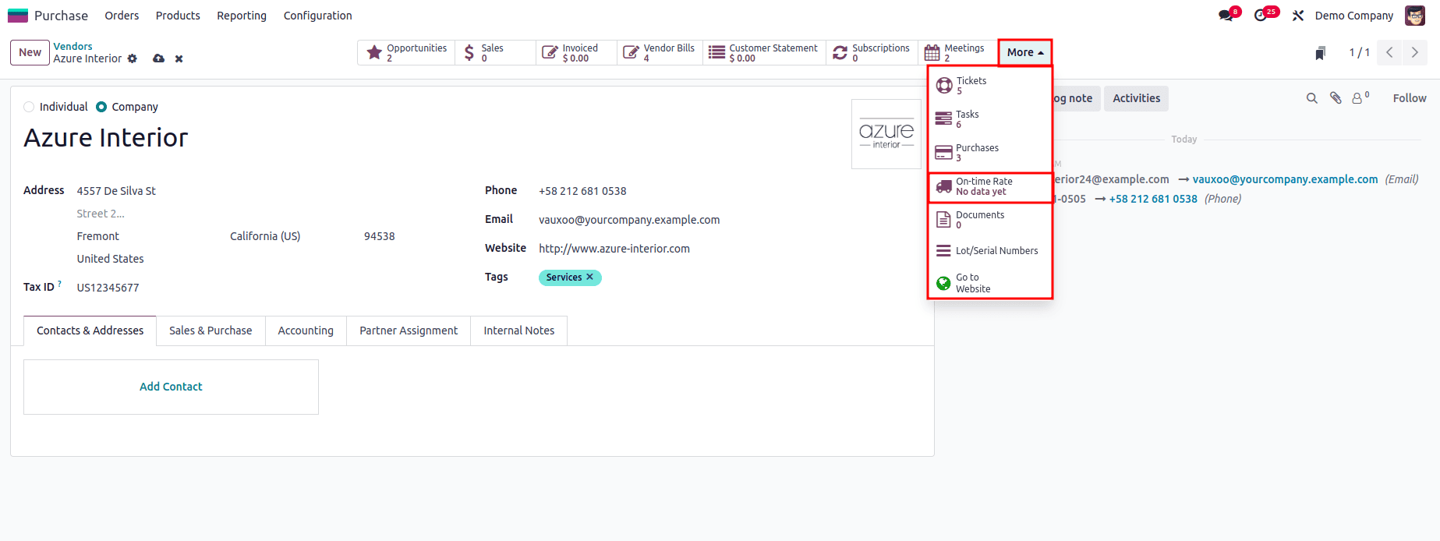The image size is (1440, 541).
Task: Open the Invoiced smart button
Action: (x=576, y=52)
